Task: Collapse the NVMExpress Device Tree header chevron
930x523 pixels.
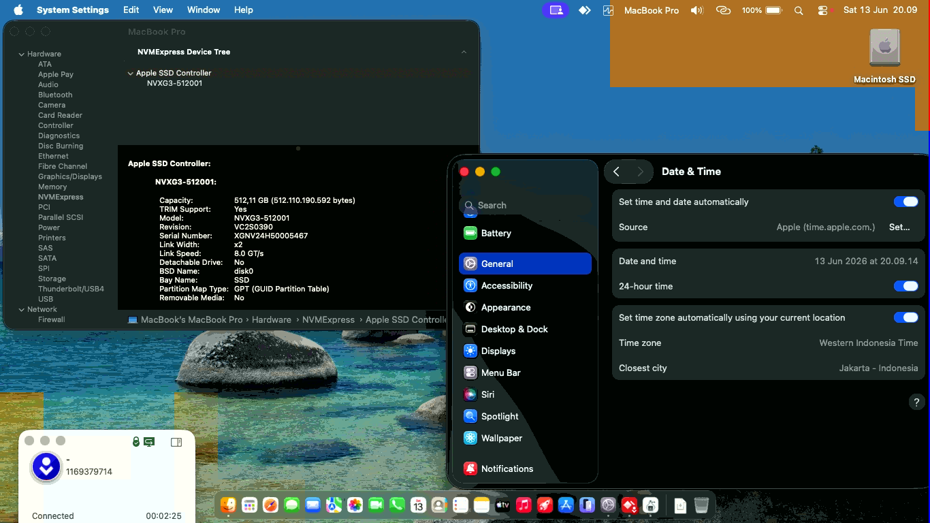Action: point(464,52)
